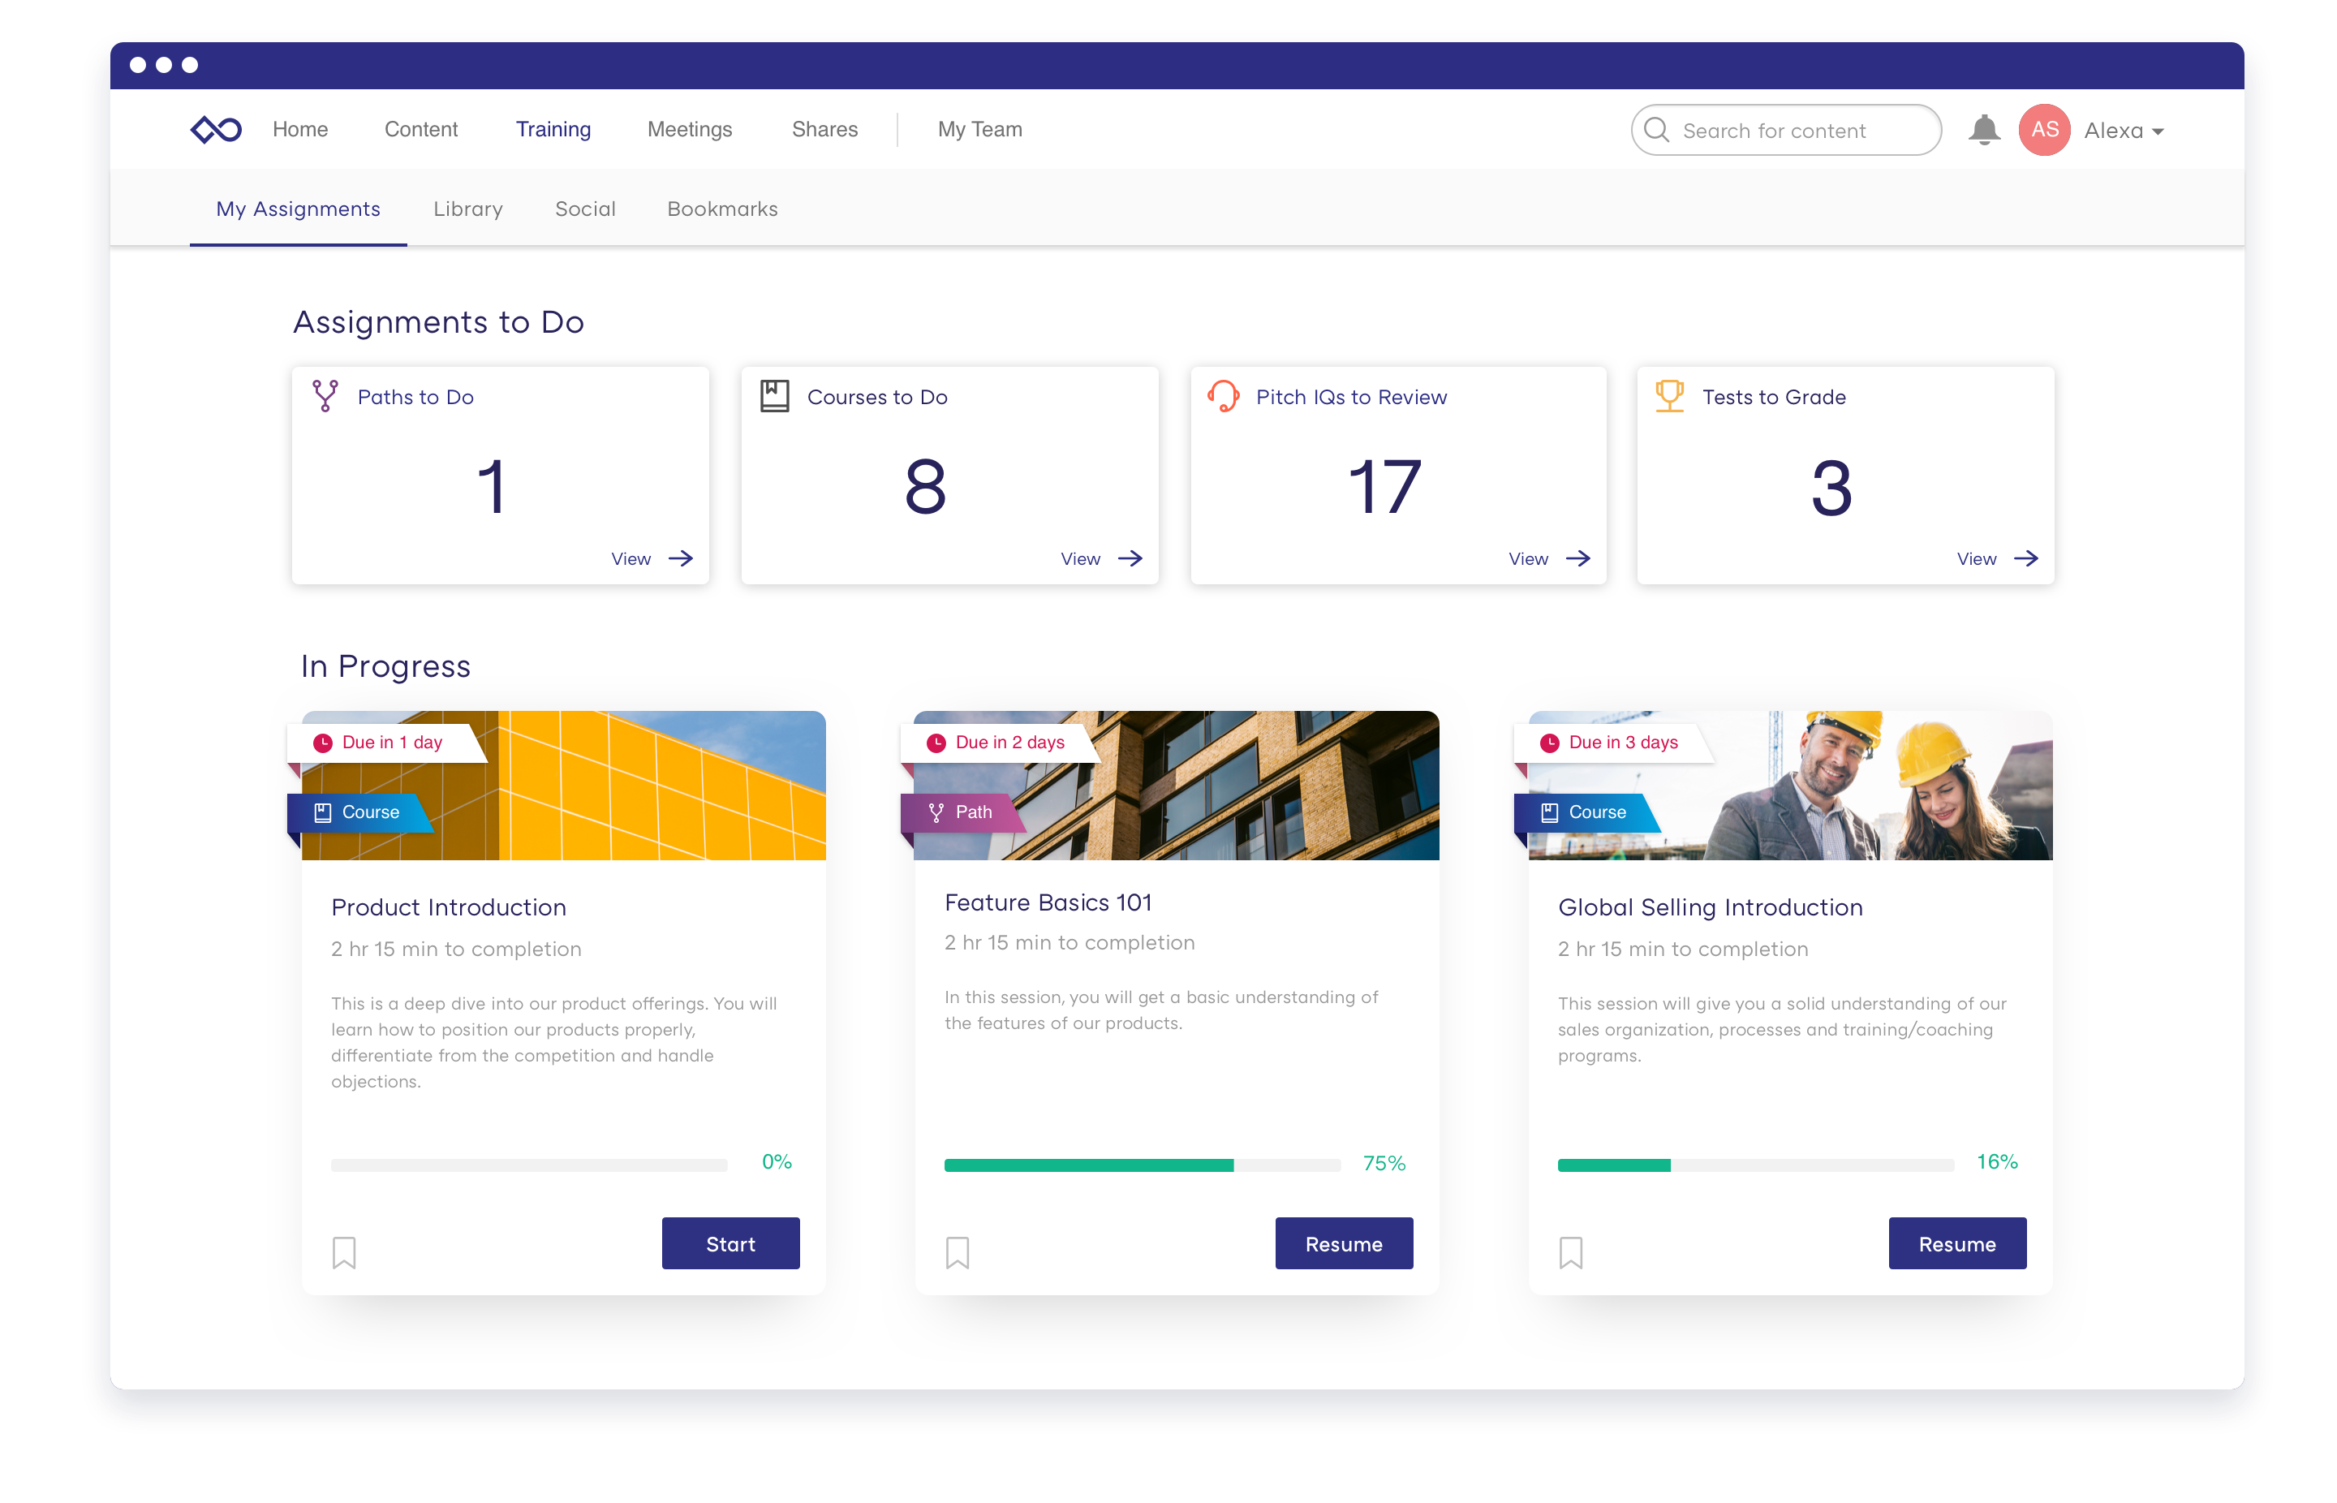Resume the Feature Basics 101 path
Image resolution: width=2337 pixels, height=1503 pixels.
coord(1343,1243)
